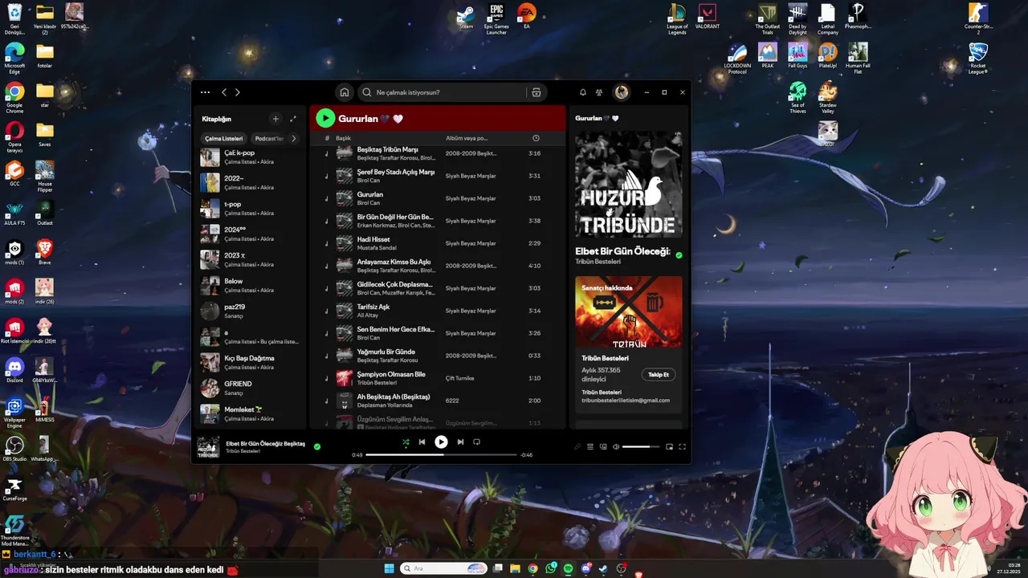This screenshot has width=1028, height=578.
Task: Mute with the volume speaker icon
Action: 616,446
